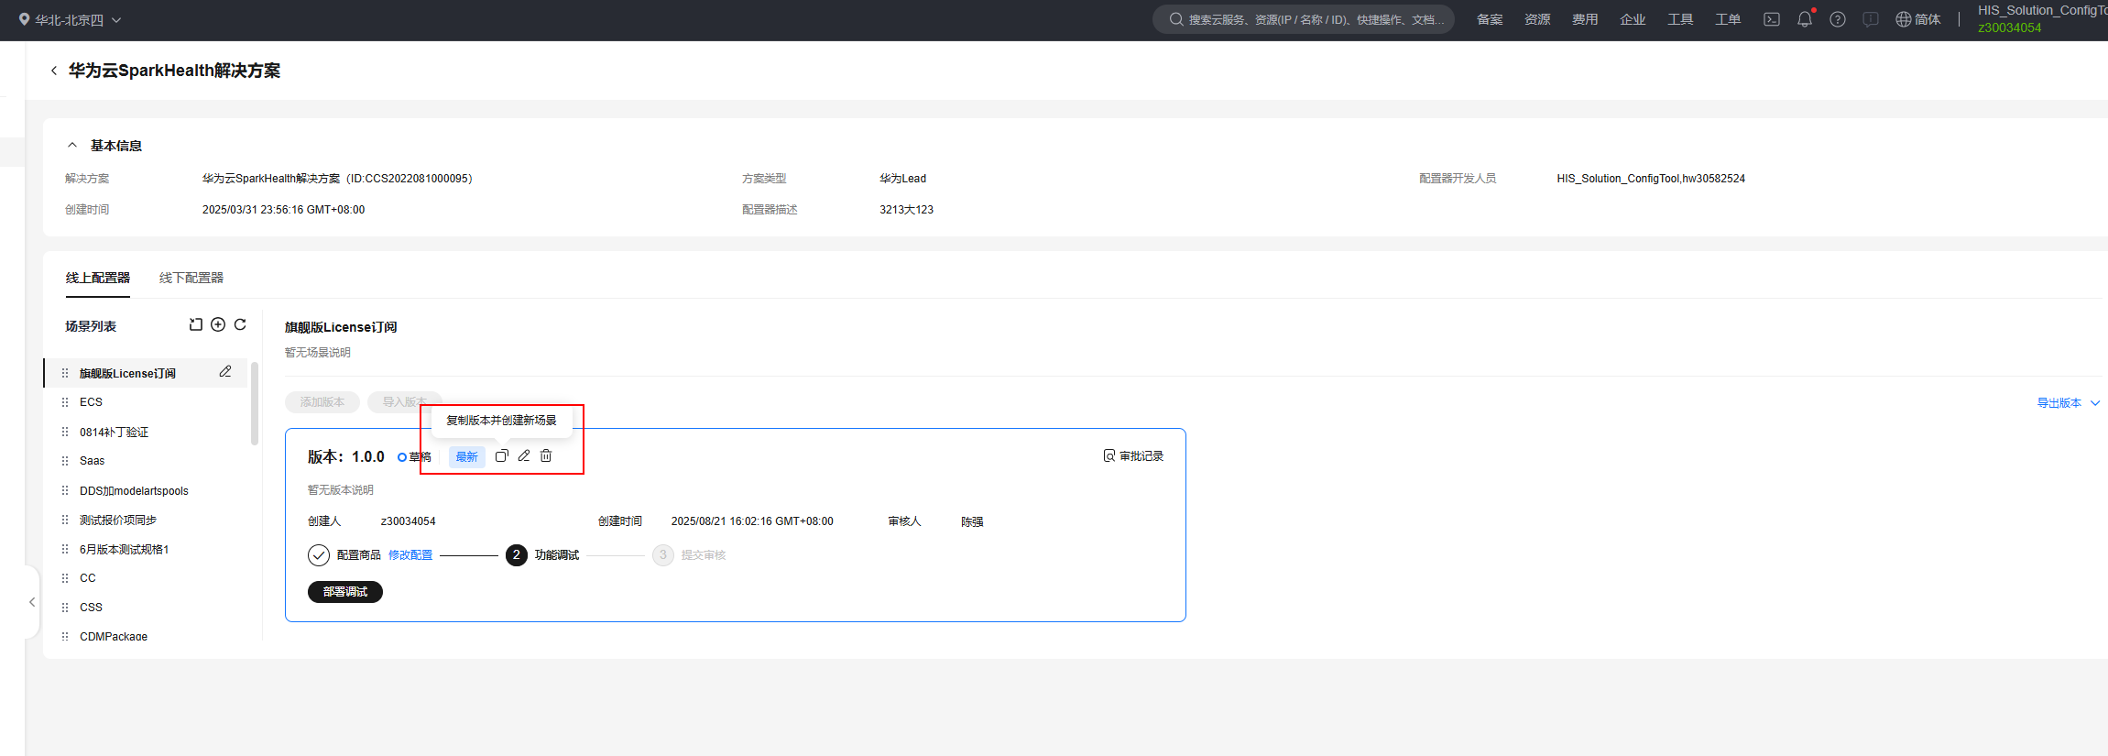Expand the 导出版本 dropdown

pyautogui.click(x=2068, y=403)
